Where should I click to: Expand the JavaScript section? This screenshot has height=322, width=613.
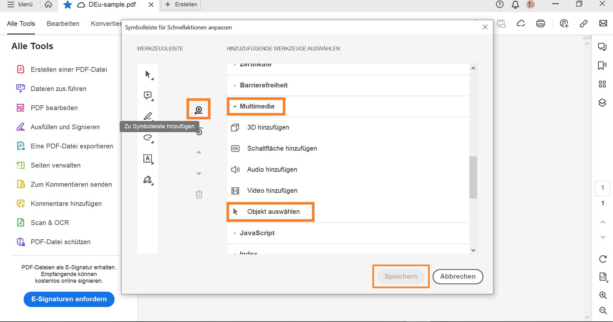pyautogui.click(x=257, y=233)
